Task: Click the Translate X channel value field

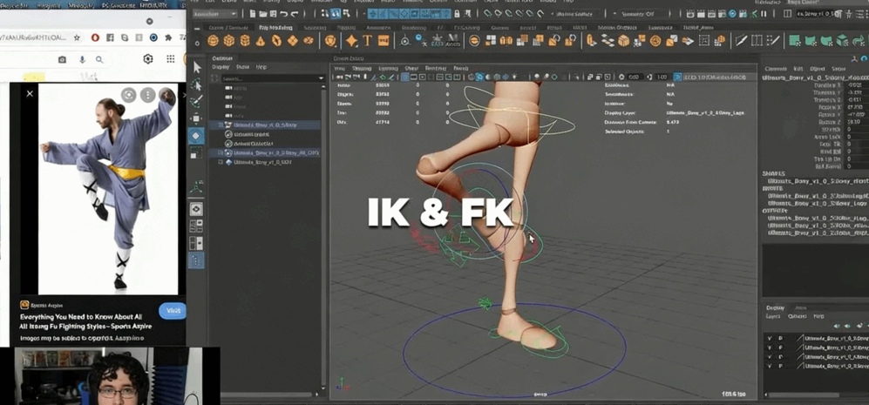Action: tap(852, 85)
